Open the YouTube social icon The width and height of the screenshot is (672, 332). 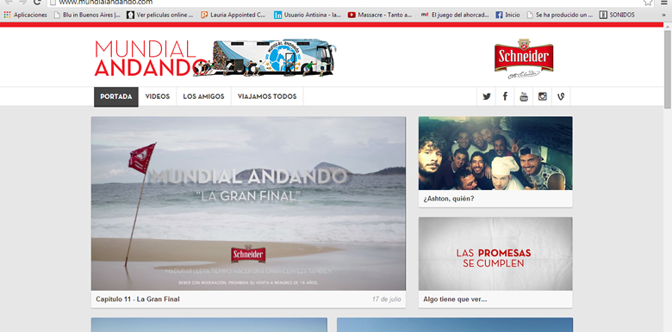[524, 96]
